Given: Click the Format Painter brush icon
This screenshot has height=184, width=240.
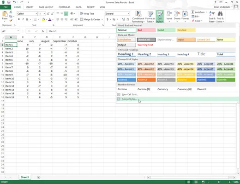Looking at the screenshot, I should [x=11, y=20].
